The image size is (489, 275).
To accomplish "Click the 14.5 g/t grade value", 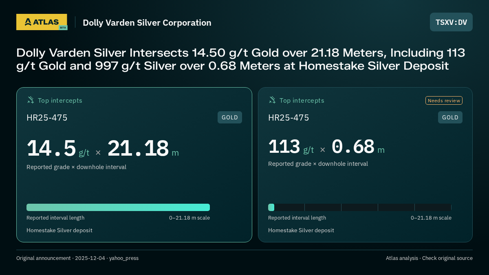I will (x=58, y=149).
